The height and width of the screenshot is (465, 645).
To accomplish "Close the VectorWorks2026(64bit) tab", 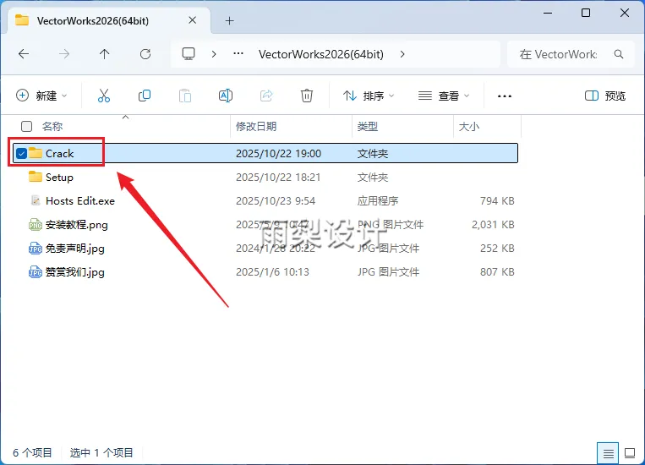I will pos(193,20).
